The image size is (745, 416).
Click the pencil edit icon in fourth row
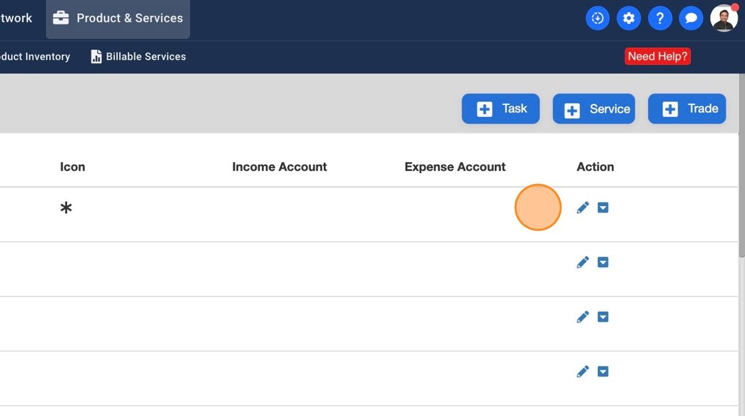point(583,371)
